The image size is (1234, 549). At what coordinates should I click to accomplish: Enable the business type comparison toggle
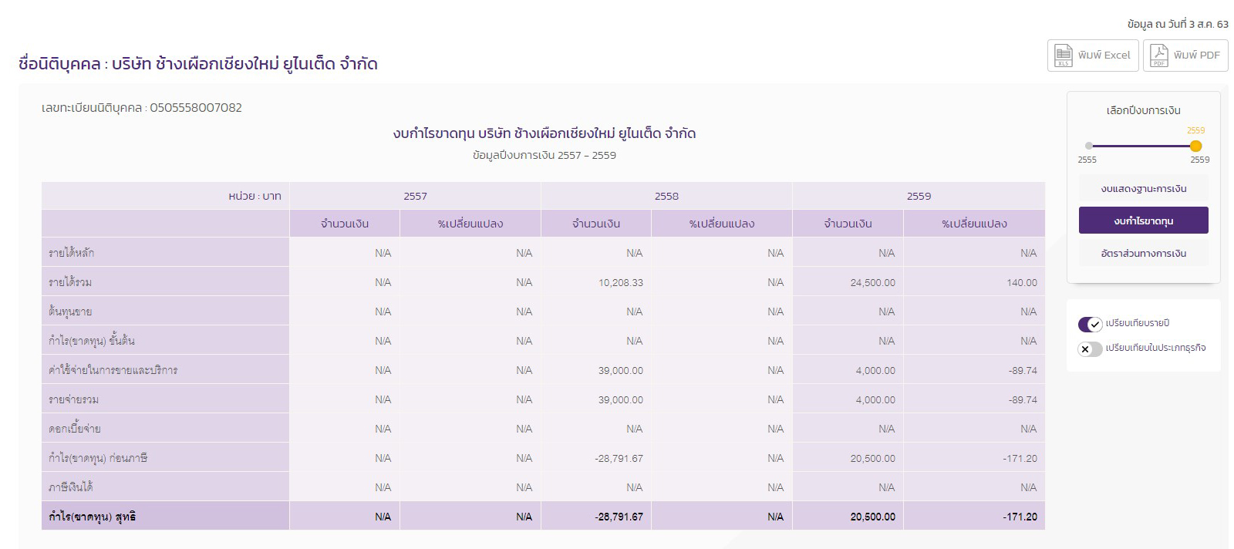1090,349
